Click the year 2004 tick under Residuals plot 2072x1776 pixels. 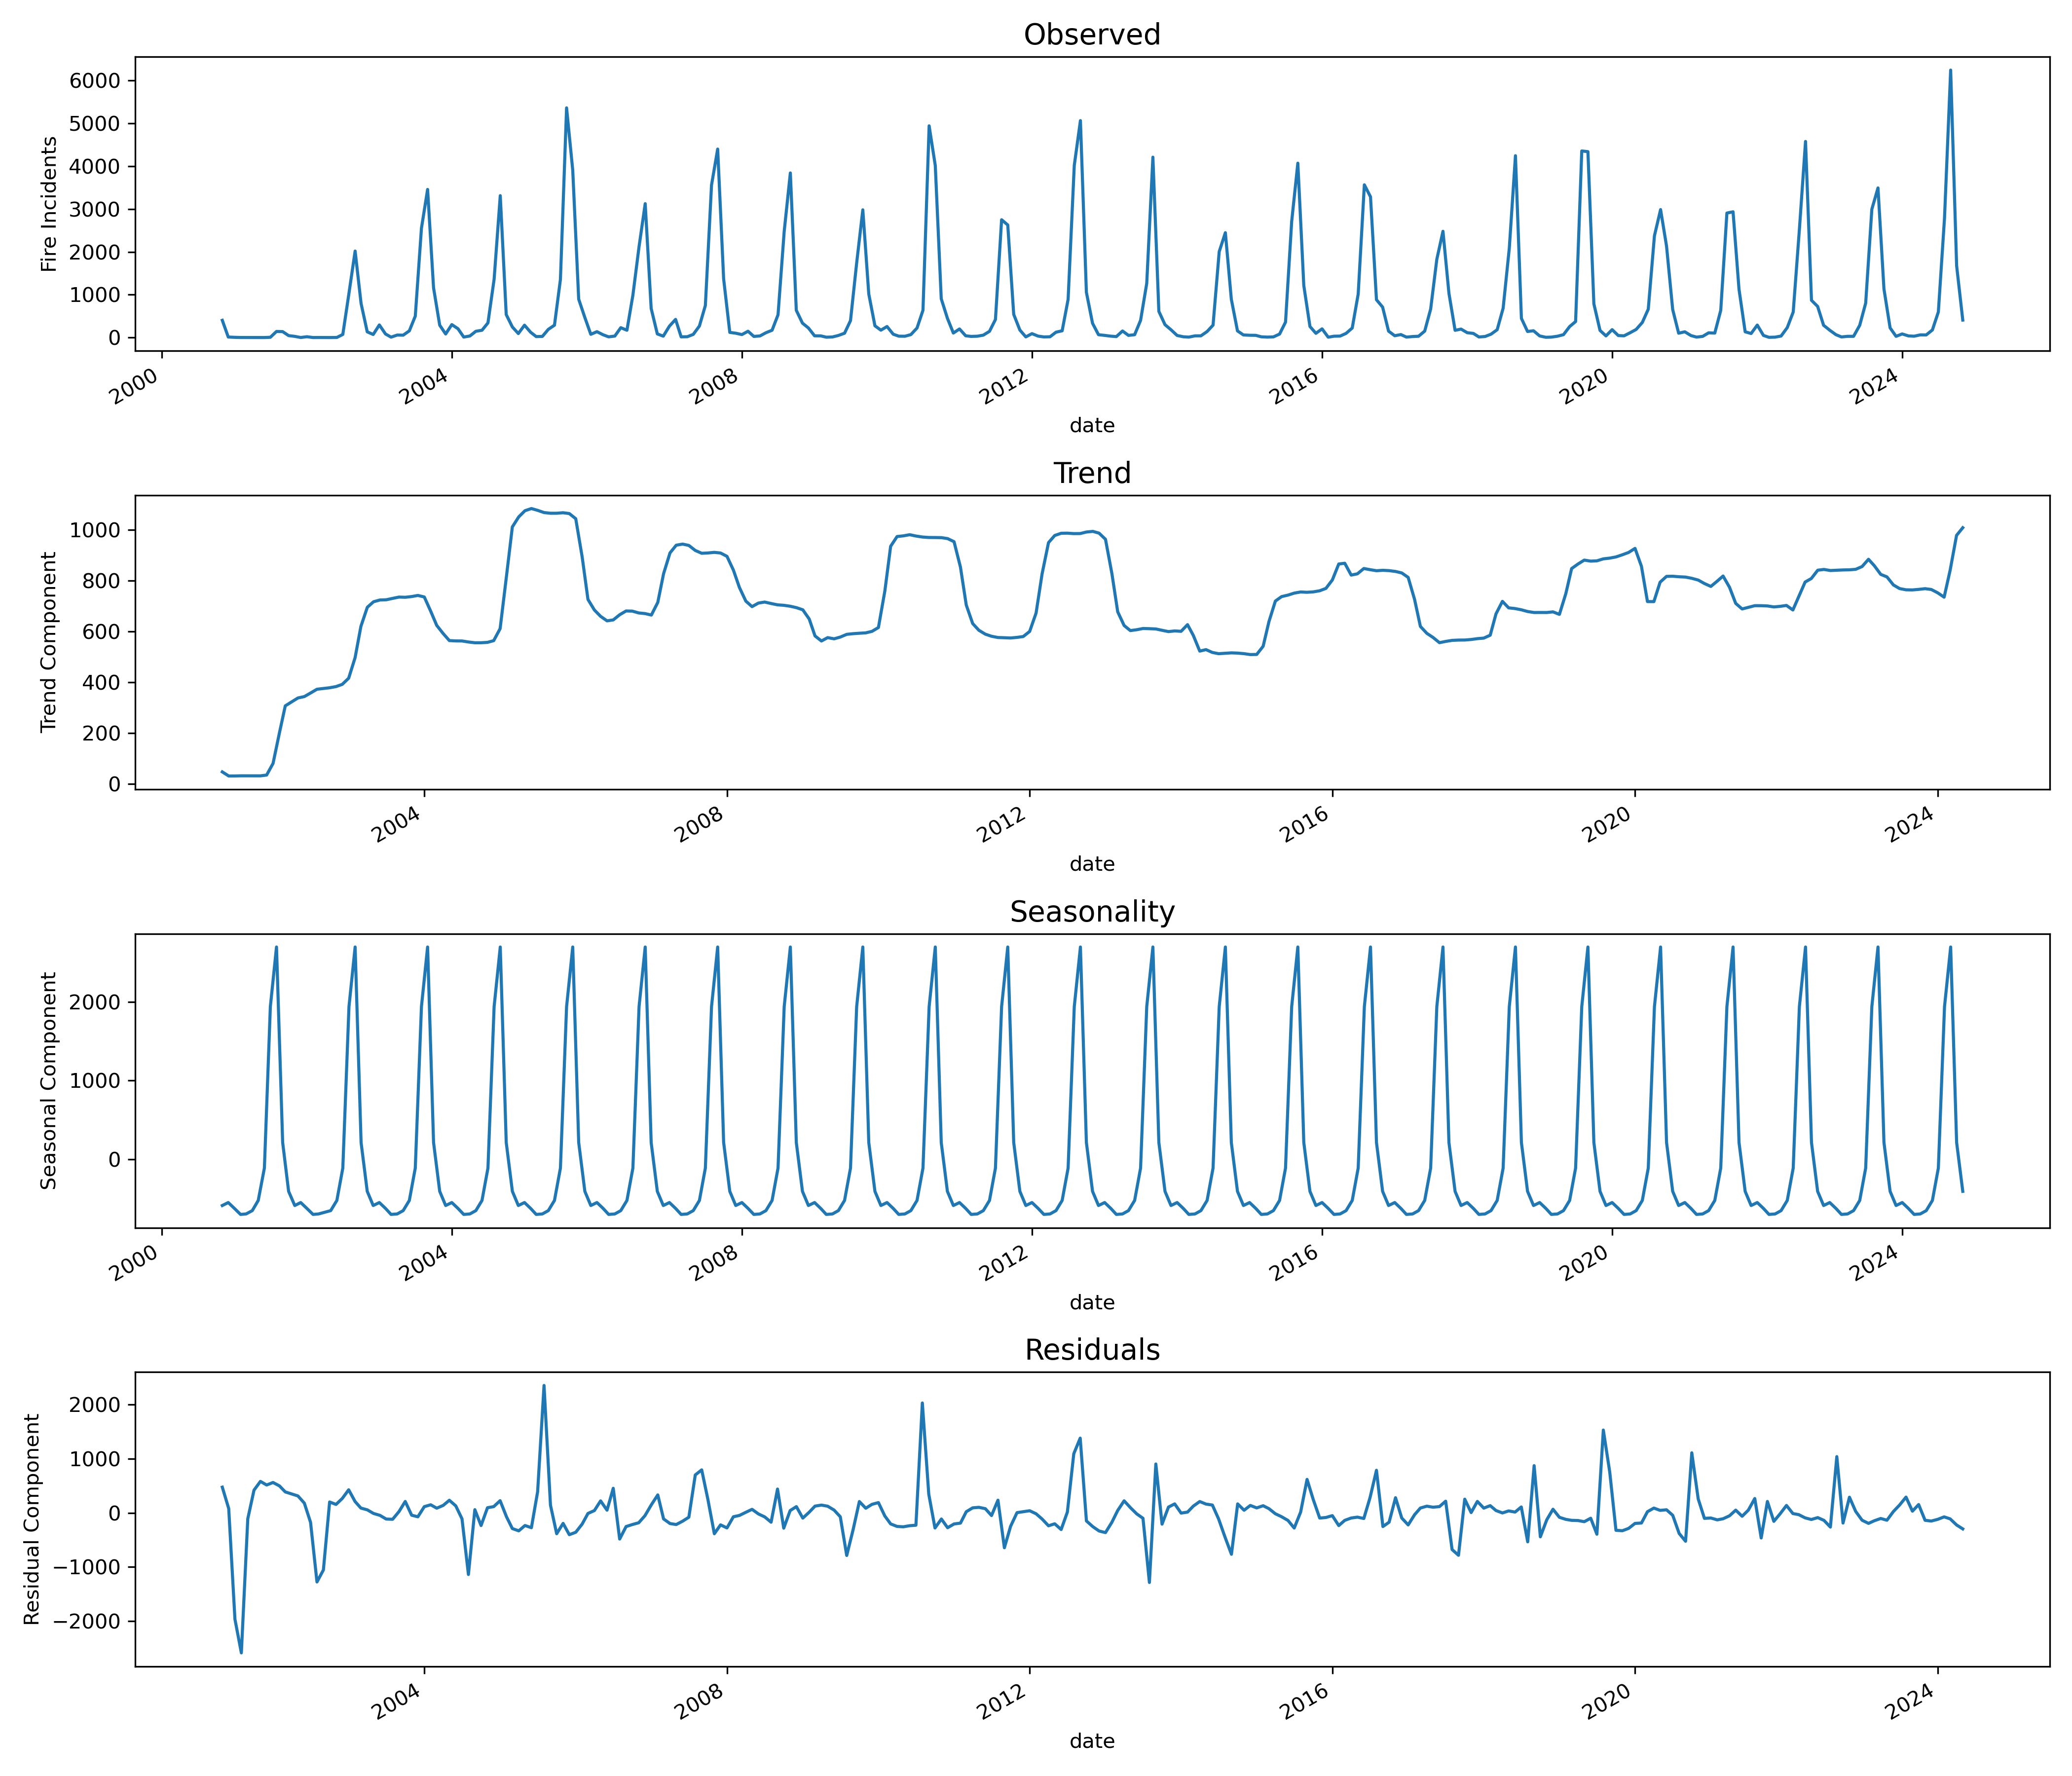pyautogui.click(x=397, y=1702)
